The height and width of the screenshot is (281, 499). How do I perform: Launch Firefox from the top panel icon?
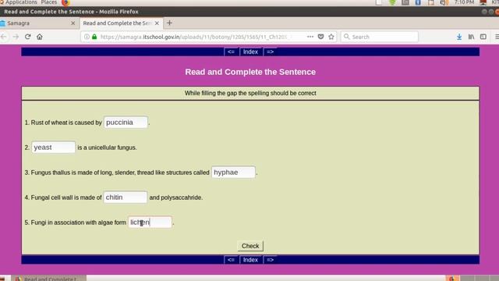point(65,2)
